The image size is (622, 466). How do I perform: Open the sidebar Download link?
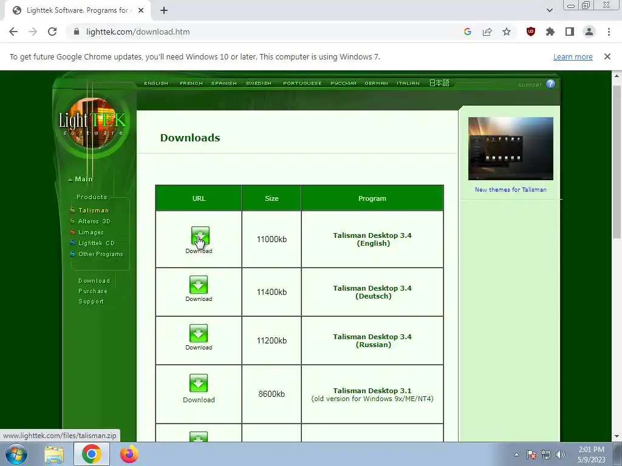coord(94,280)
